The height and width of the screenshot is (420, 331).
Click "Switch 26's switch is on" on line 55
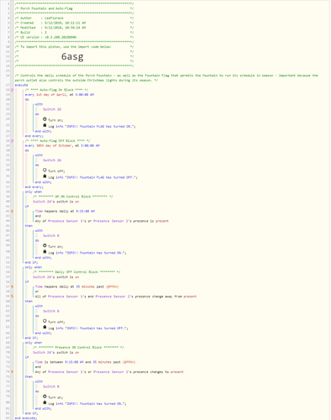tap(55, 277)
